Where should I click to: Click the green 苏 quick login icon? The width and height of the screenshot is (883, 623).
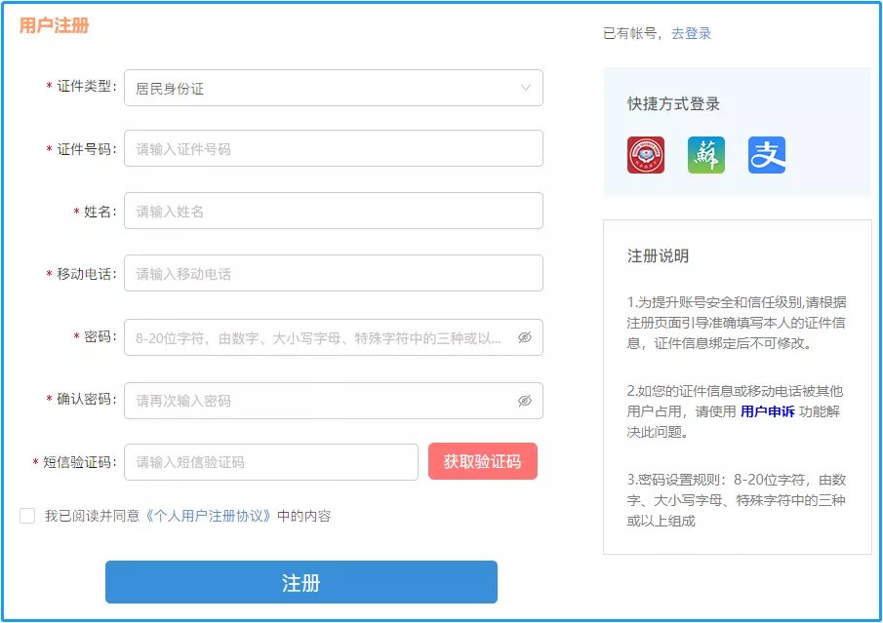tap(705, 155)
